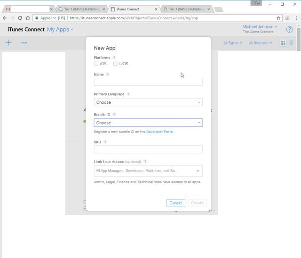
Task: Click the Name input field
Action: click(148, 82)
